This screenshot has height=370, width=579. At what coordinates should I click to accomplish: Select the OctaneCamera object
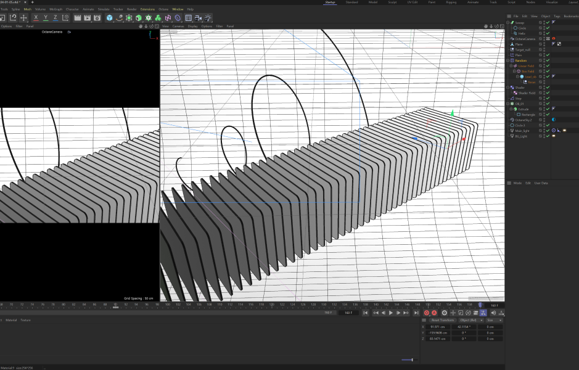click(x=525, y=39)
